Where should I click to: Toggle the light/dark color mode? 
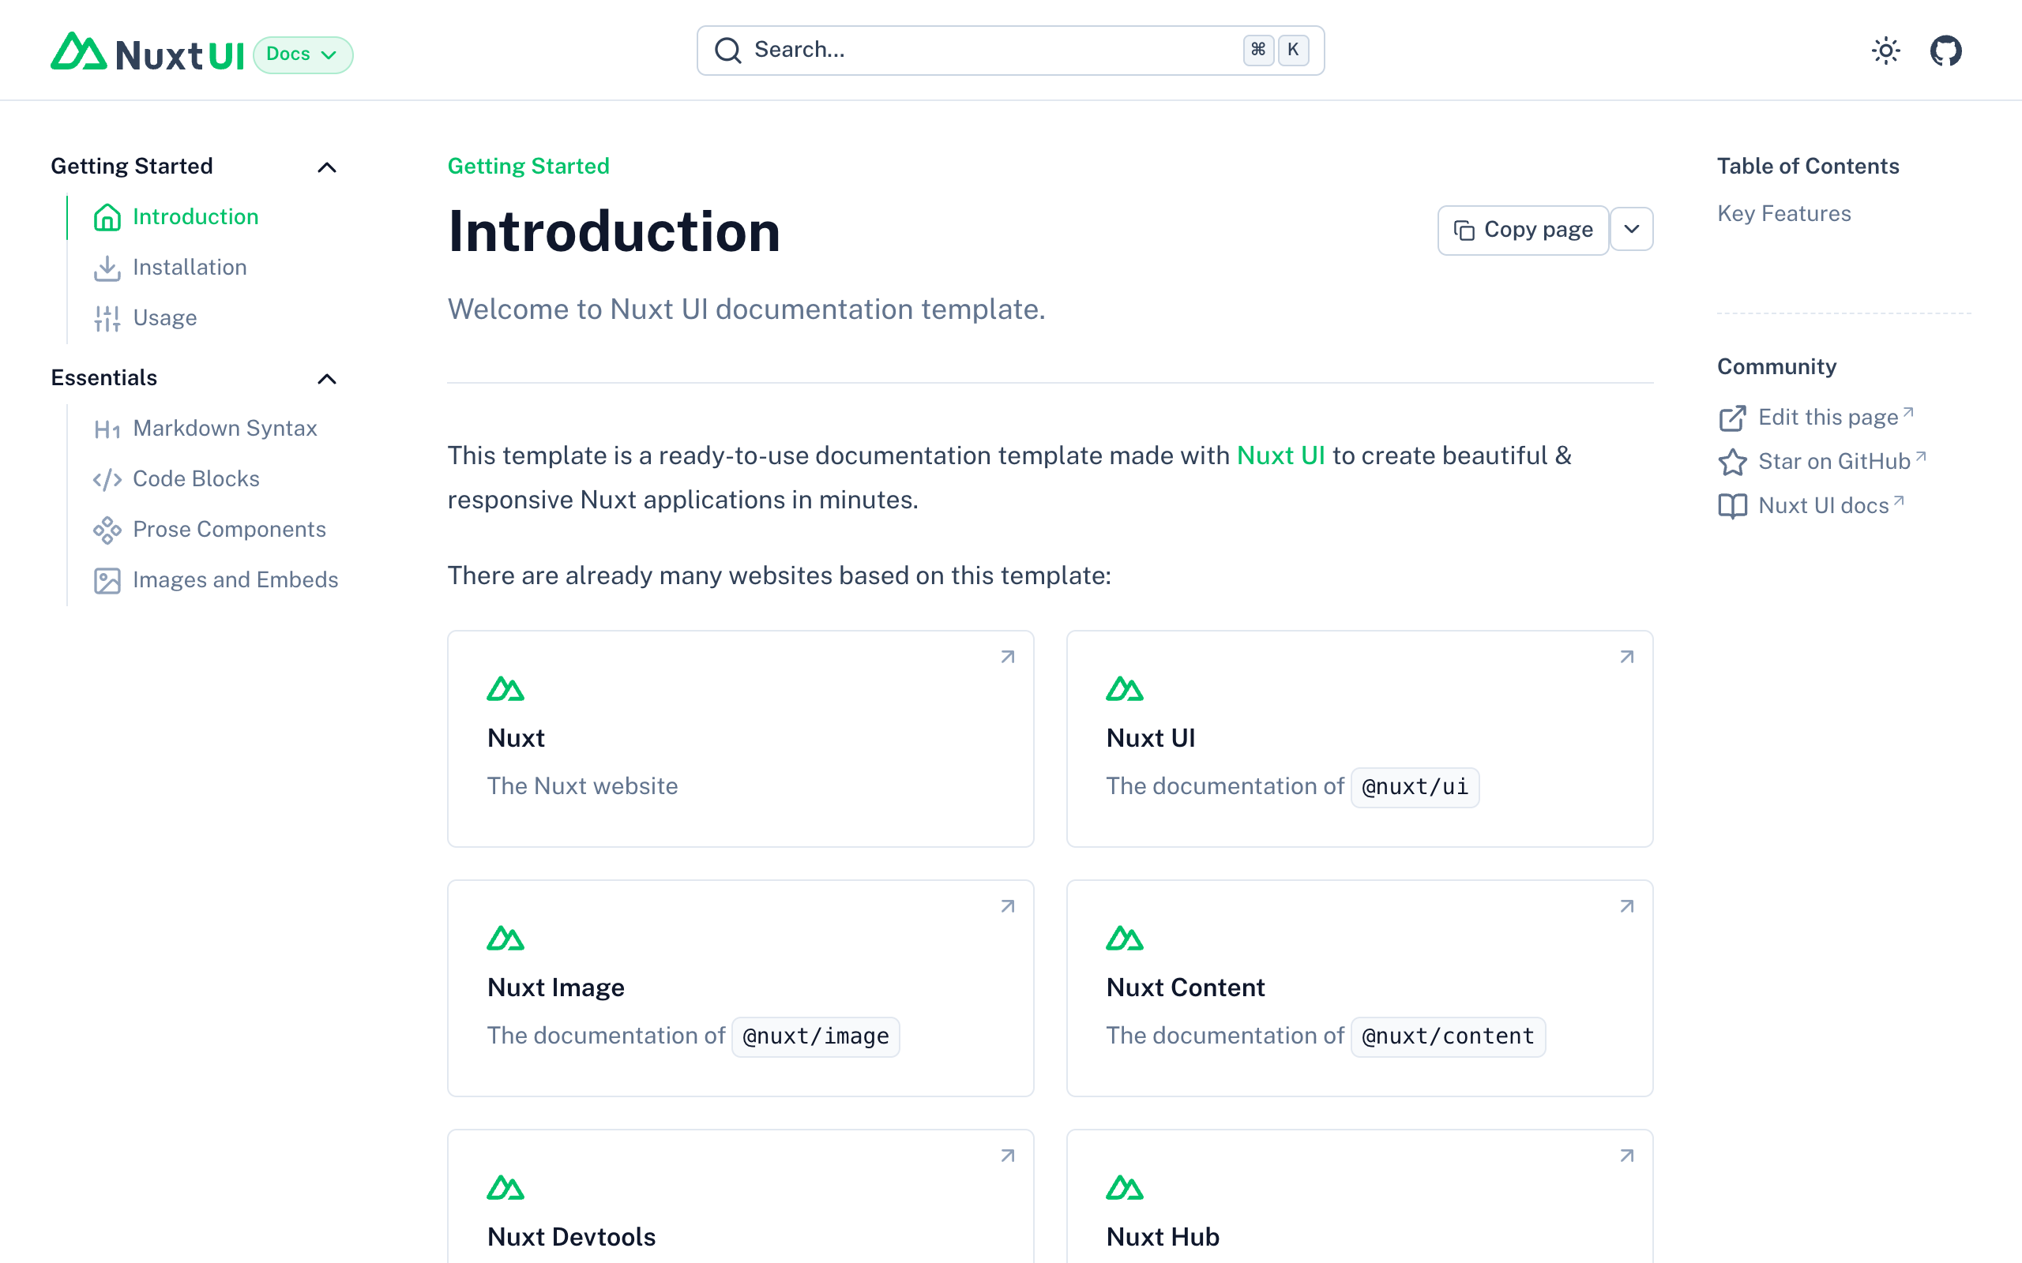pos(1885,51)
